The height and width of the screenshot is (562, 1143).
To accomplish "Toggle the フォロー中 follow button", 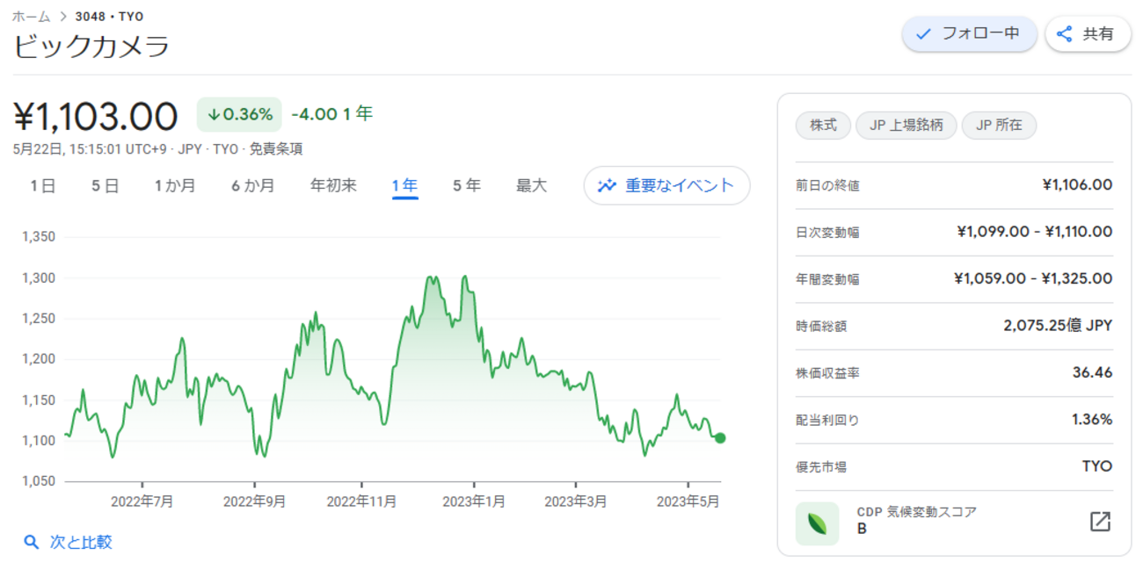I will pyautogui.click(x=970, y=34).
